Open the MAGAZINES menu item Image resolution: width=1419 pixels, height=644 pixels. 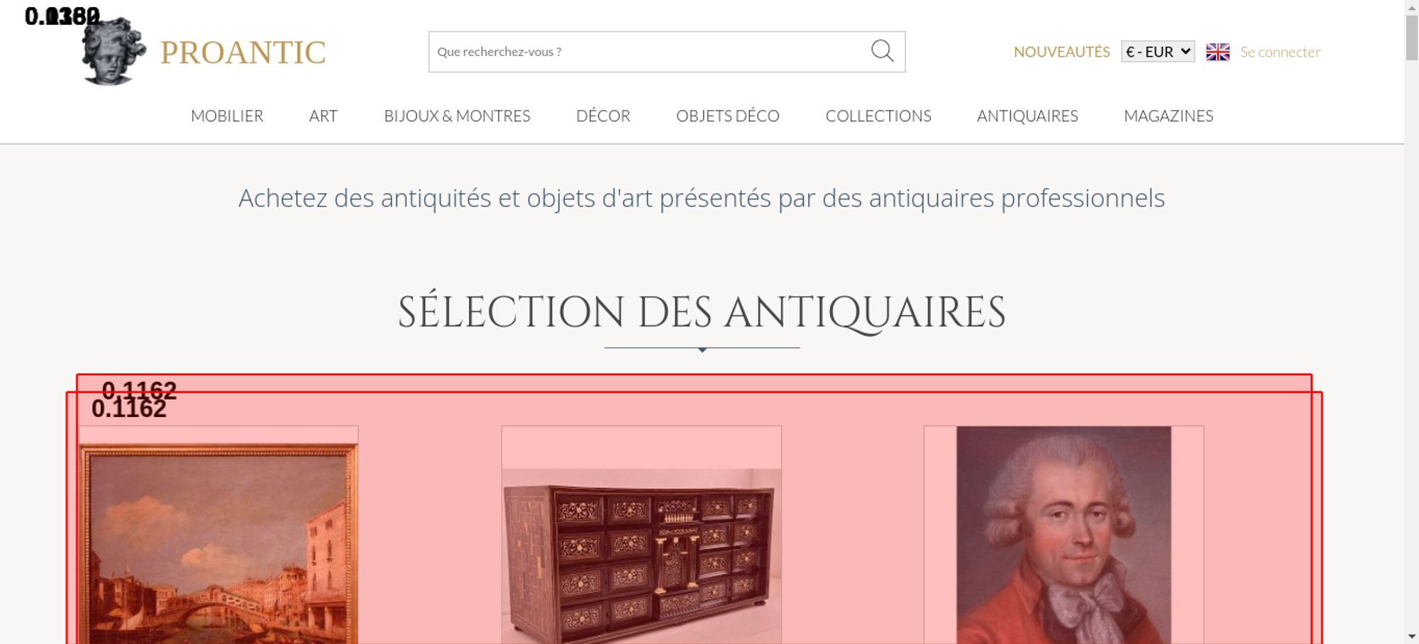[1169, 116]
